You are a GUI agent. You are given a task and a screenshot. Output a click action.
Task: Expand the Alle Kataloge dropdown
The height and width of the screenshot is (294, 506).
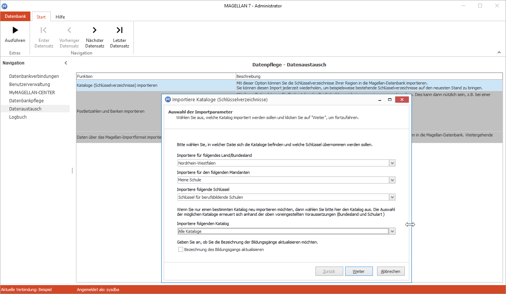tap(392, 231)
